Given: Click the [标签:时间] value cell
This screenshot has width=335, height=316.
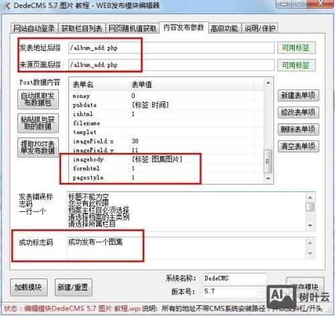Looking at the screenshot, I should point(150,105).
